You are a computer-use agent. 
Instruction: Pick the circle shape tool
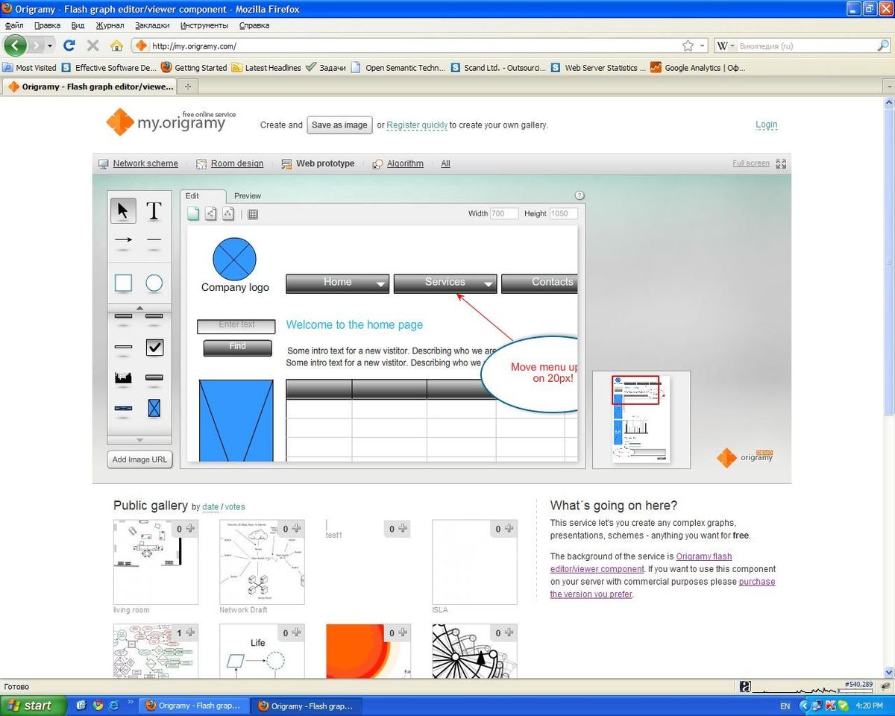(154, 283)
